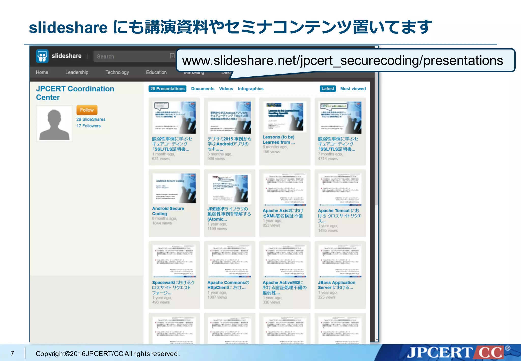Click the scrollbar down arrow
This screenshot has height=361, width=521.
click(x=377, y=340)
